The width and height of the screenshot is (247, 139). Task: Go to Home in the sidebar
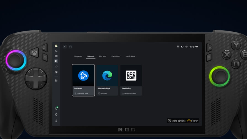click(56, 51)
